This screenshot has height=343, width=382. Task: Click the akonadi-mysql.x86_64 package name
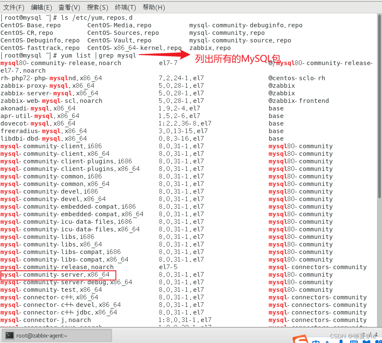click(x=38, y=108)
